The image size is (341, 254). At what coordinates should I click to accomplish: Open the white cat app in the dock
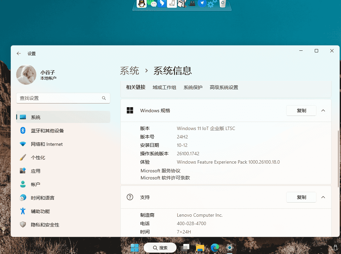172,3
